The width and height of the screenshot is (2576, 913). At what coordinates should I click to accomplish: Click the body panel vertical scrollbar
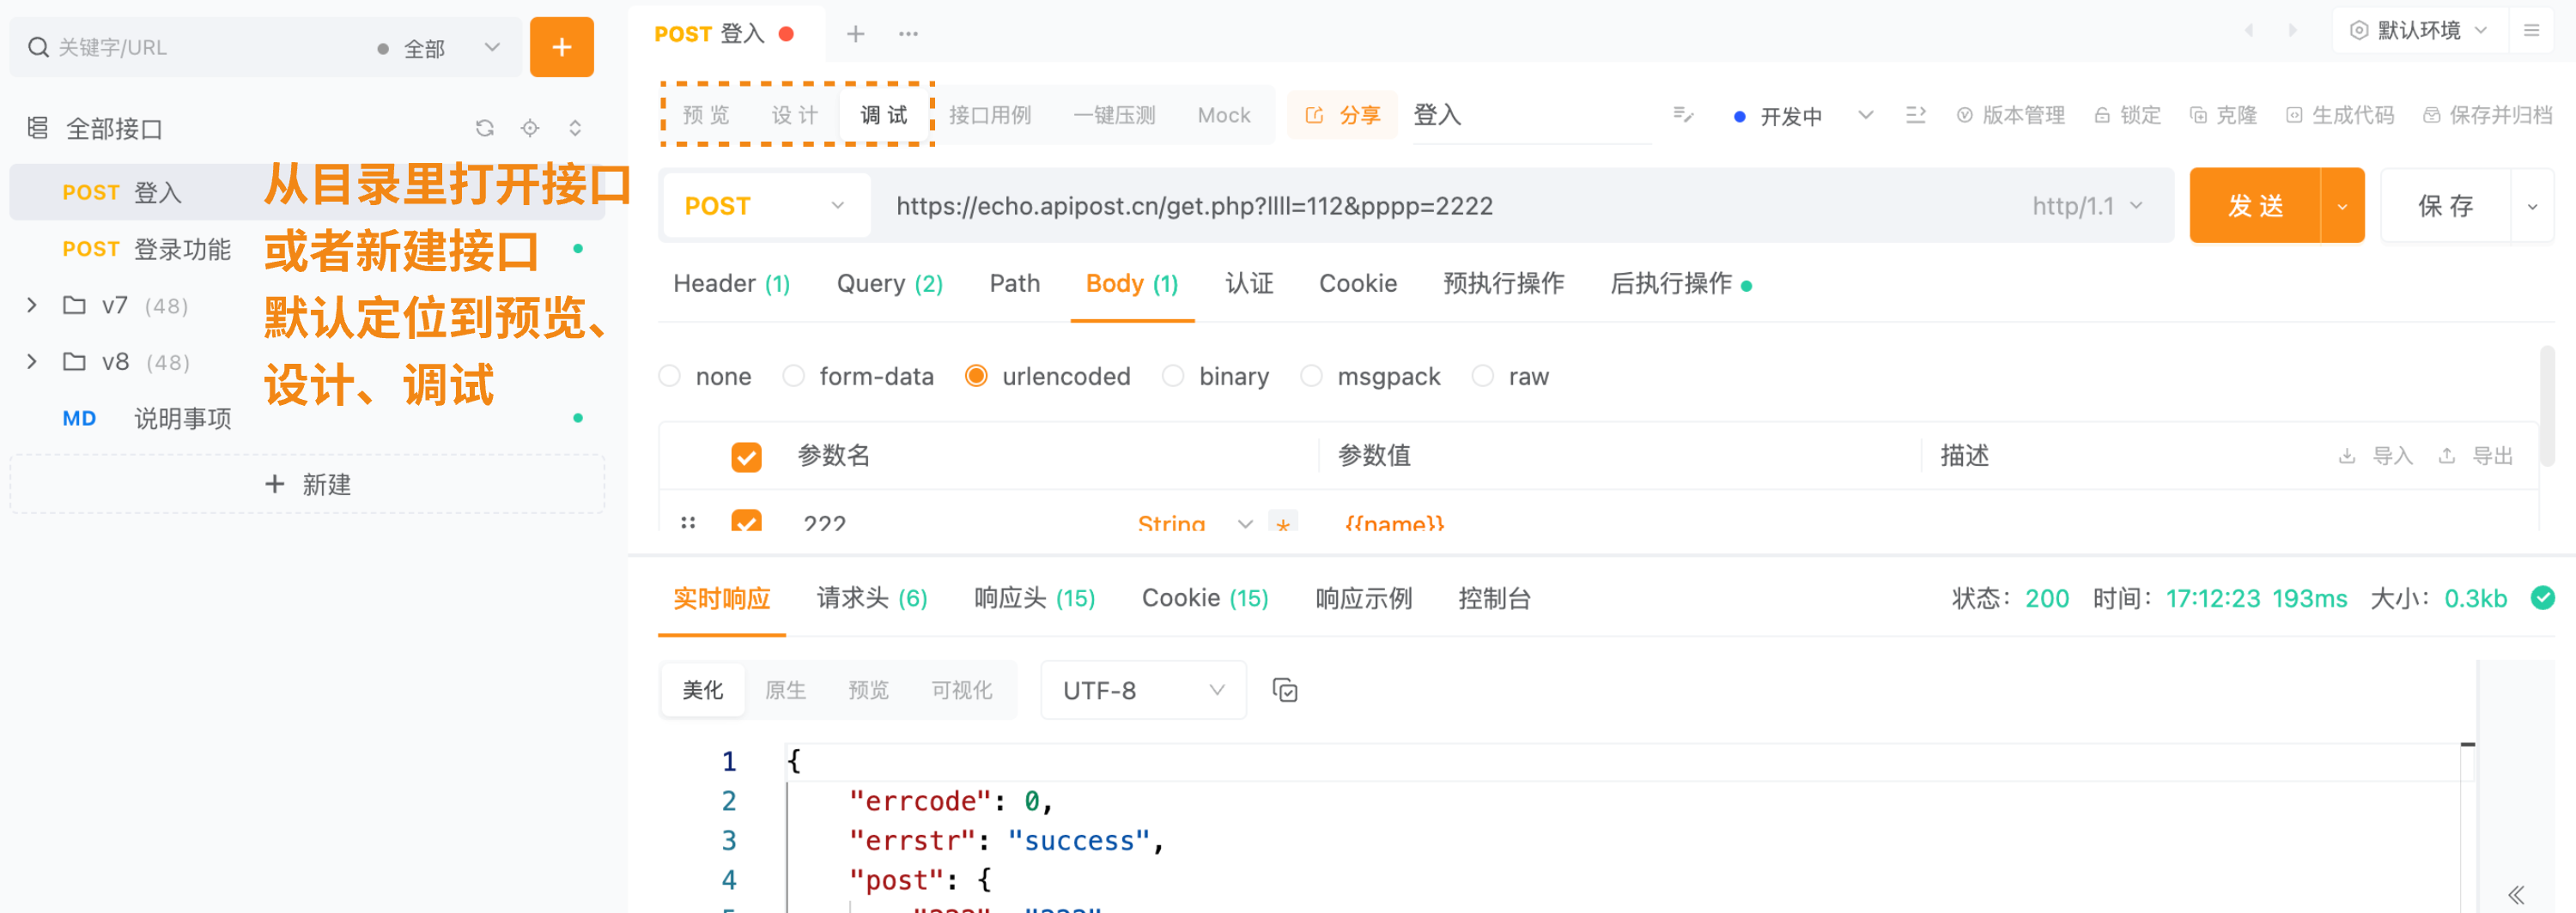click(x=2545, y=404)
